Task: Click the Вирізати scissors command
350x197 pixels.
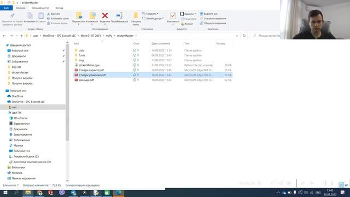Action: [x=54, y=14]
